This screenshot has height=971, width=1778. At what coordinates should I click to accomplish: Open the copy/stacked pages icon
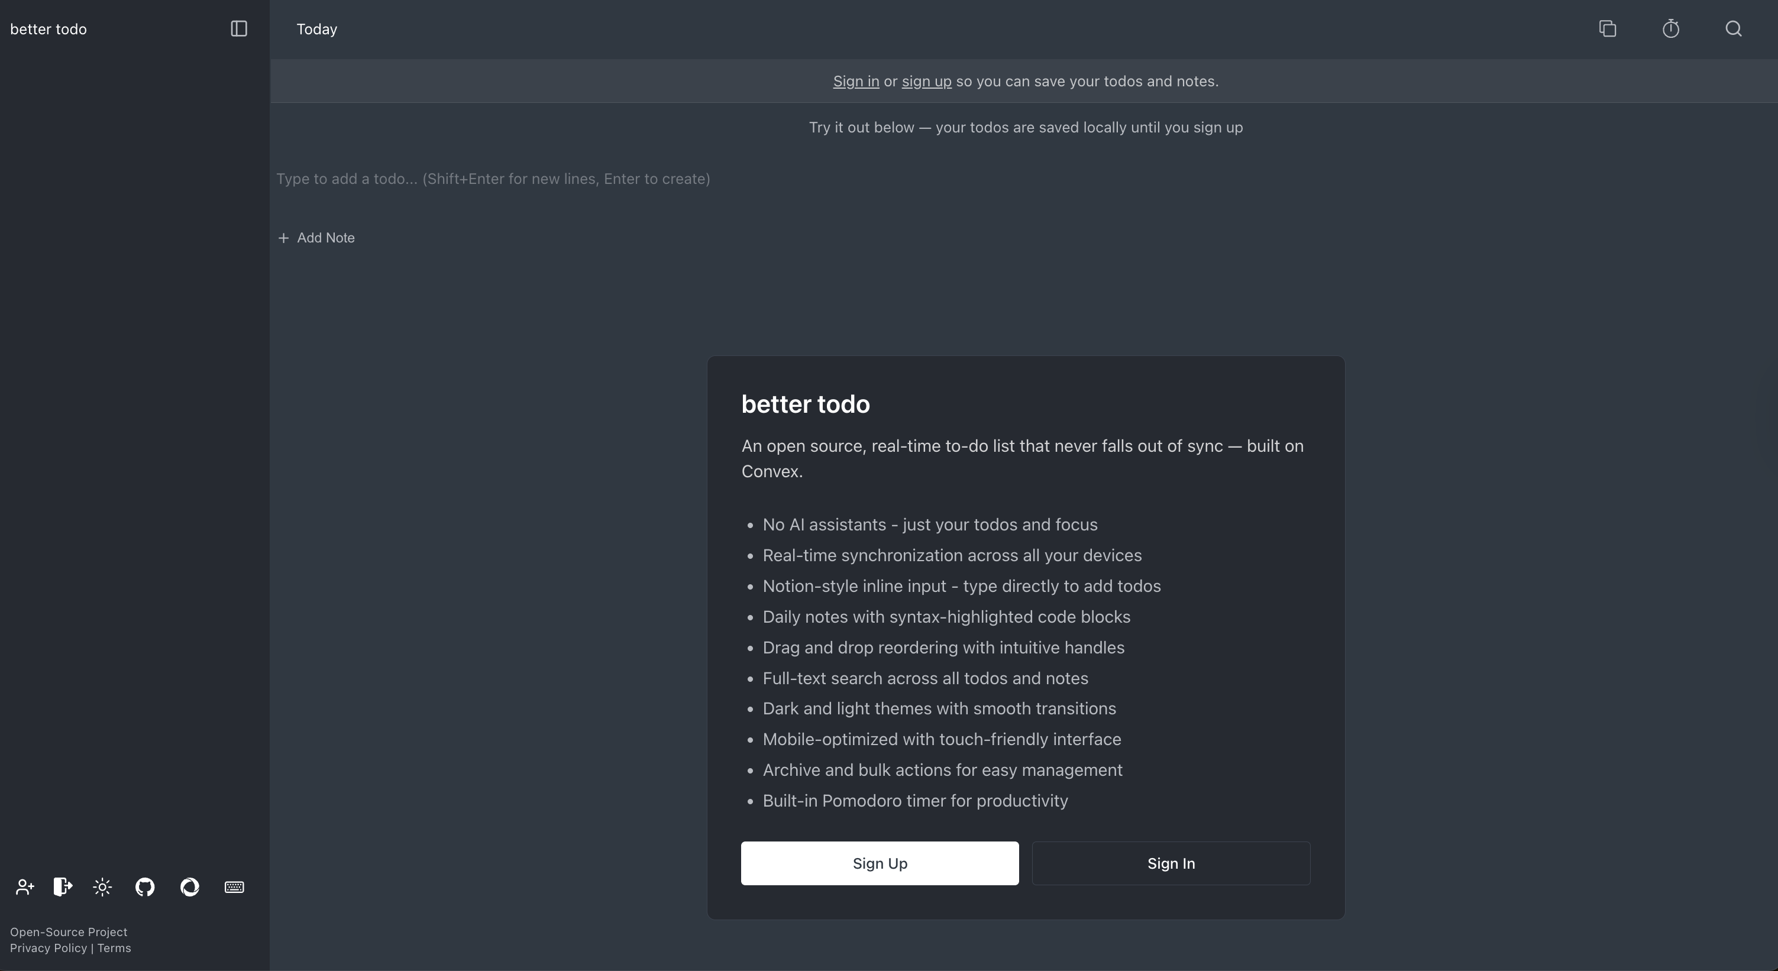[1608, 28]
